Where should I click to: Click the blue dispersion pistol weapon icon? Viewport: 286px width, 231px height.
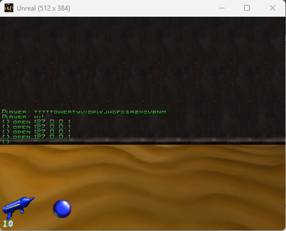click(18, 208)
